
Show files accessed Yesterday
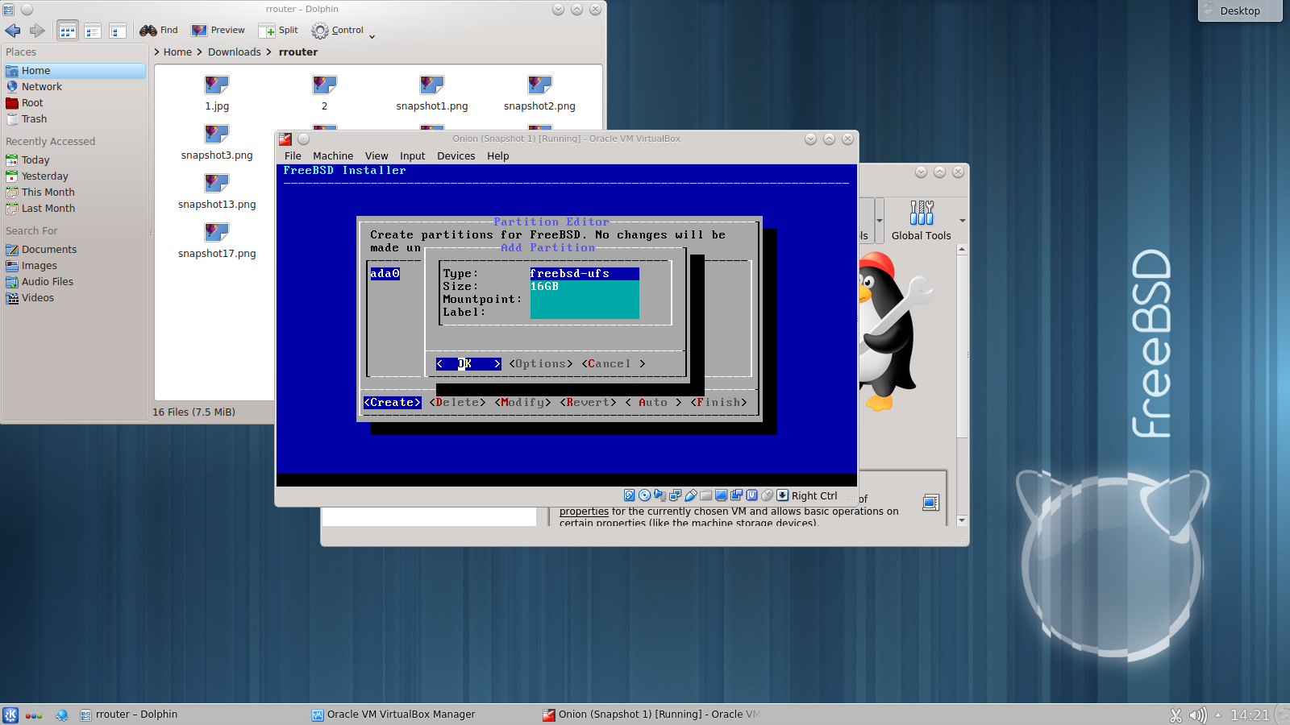[74, 176]
